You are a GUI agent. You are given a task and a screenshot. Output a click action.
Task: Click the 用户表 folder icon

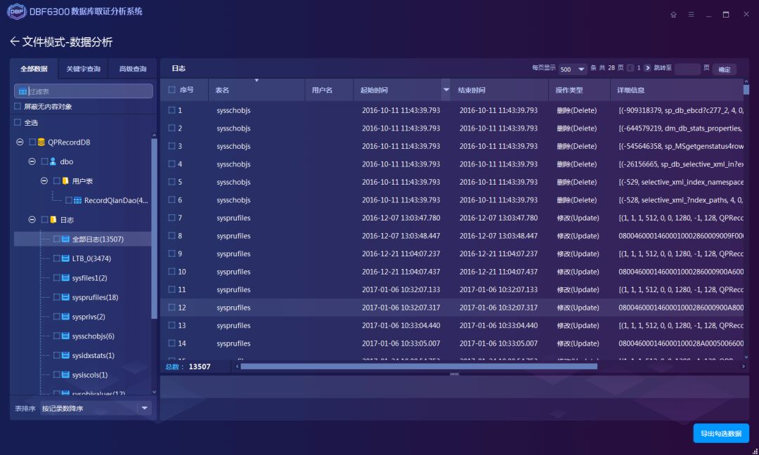pos(65,181)
